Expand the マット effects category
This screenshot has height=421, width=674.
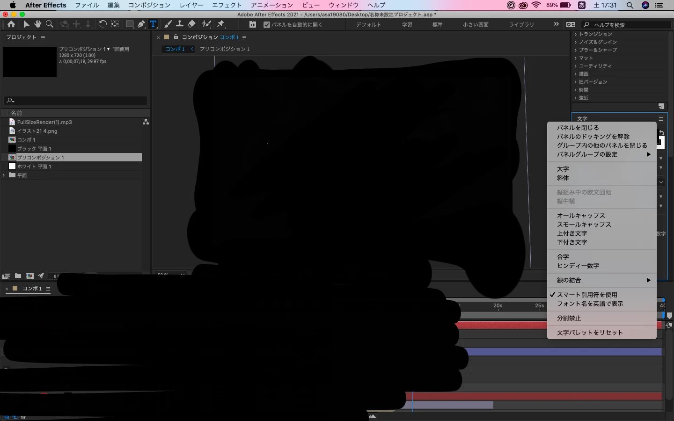coord(576,58)
